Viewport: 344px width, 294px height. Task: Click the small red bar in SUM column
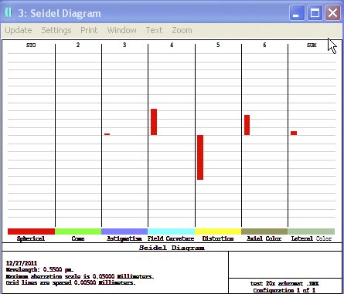click(x=294, y=133)
